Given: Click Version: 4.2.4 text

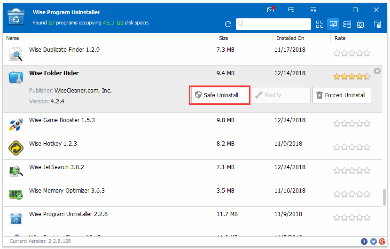Looking at the screenshot, I should coord(47,101).
